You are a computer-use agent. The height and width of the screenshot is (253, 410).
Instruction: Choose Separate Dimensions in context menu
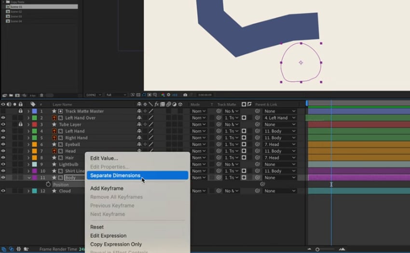(137, 175)
